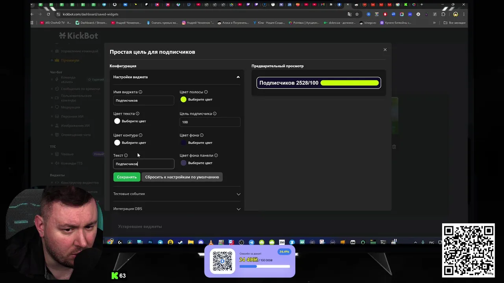Click the info icon beside the Текст label
The height and width of the screenshot is (283, 504).
126,155
